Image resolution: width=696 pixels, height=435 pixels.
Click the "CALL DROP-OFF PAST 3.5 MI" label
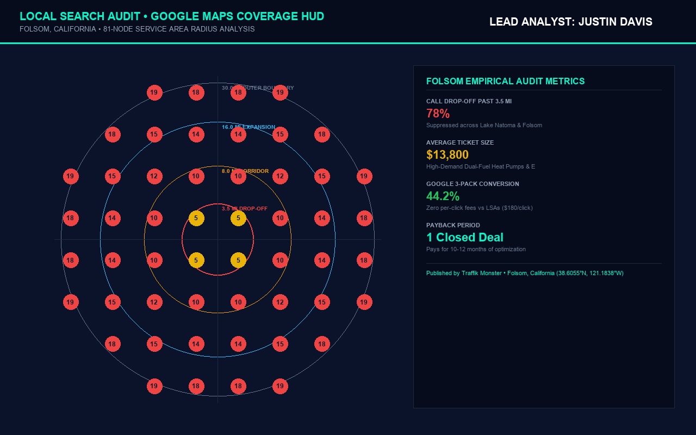coord(469,101)
